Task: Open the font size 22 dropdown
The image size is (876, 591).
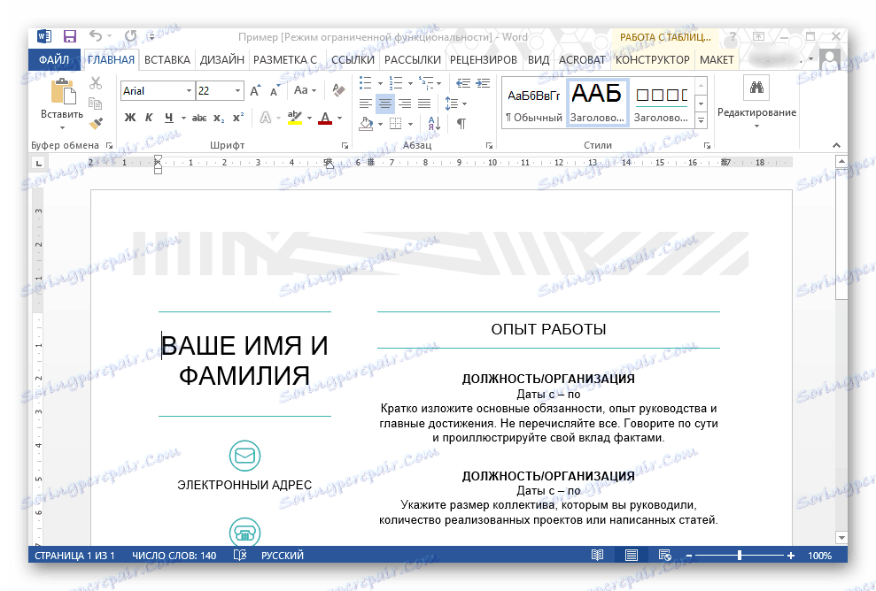Action: pyautogui.click(x=238, y=90)
